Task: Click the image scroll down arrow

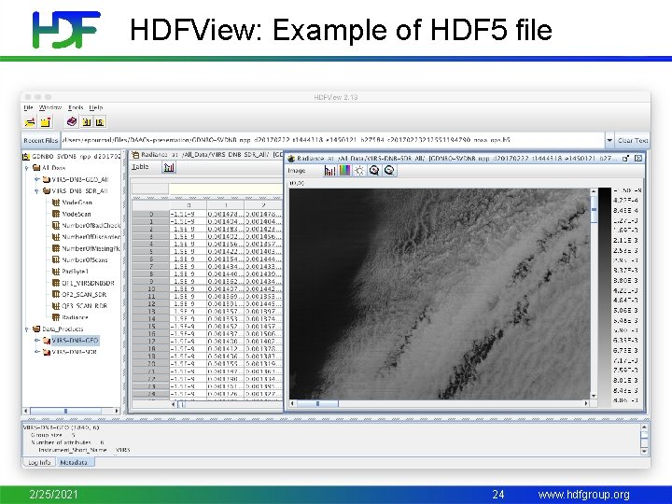Action: (x=594, y=396)
